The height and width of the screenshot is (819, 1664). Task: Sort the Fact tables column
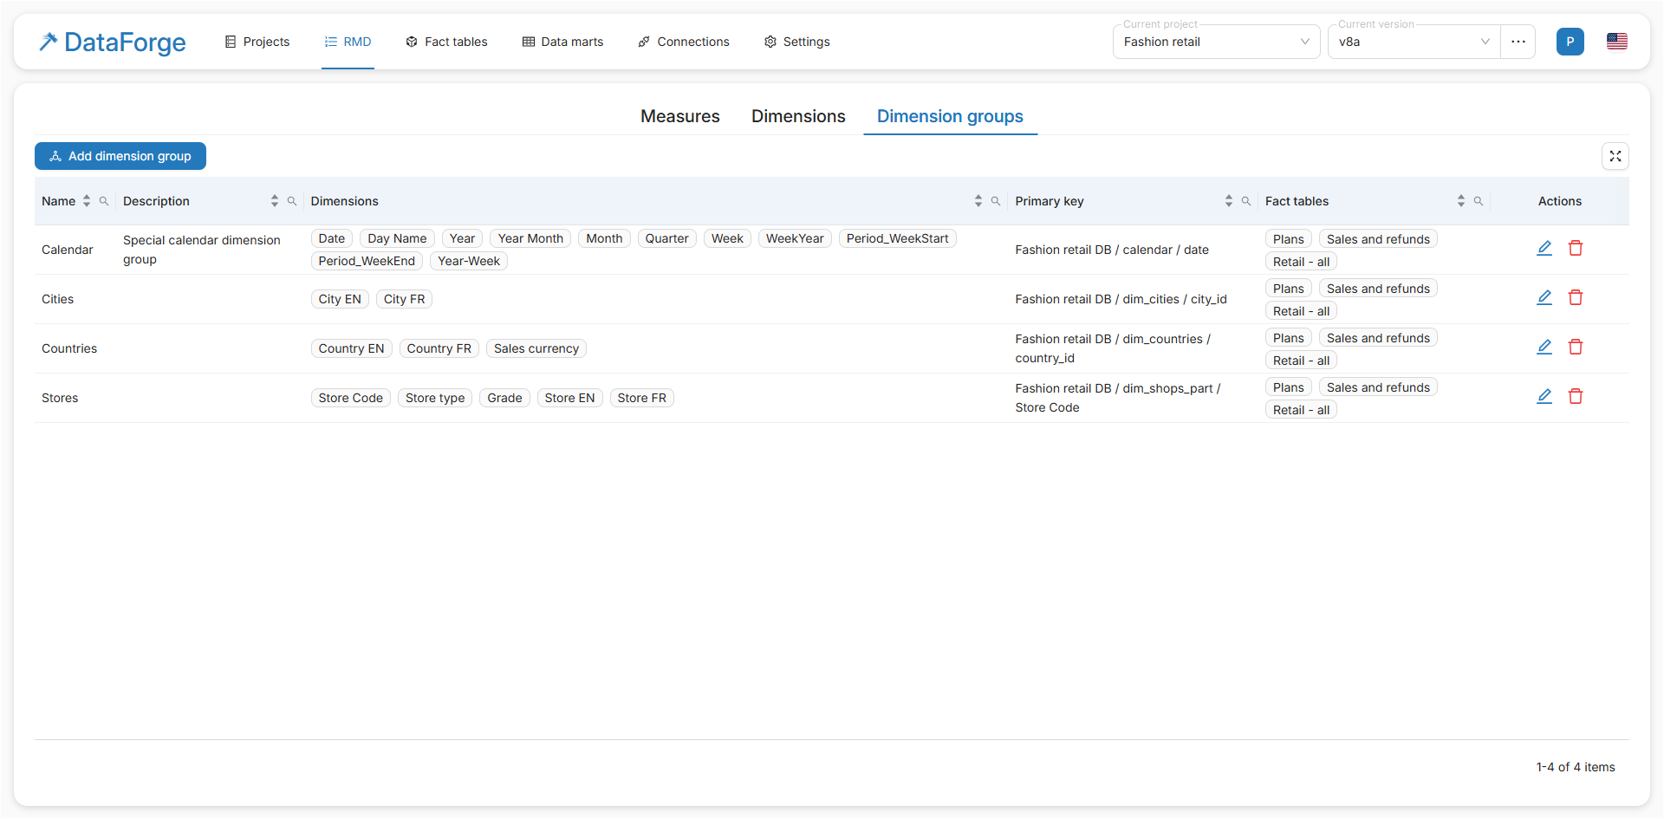(1460, 201)
